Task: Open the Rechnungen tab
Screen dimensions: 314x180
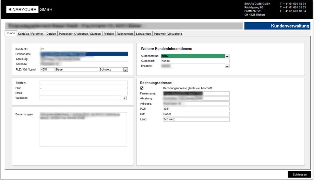Action: (125, 34)
